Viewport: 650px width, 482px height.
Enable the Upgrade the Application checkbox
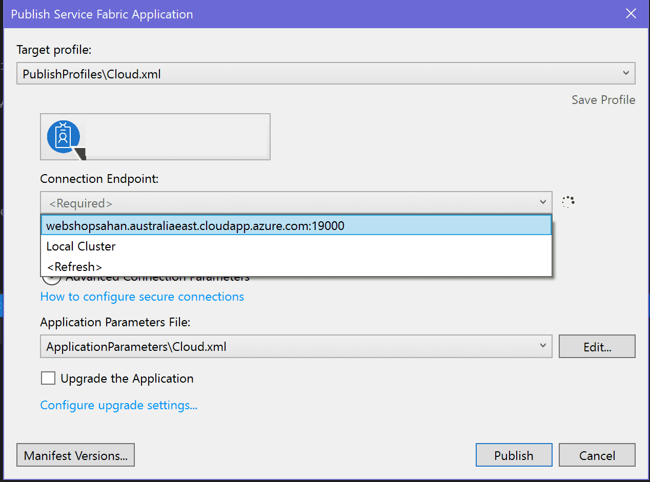(48, 378)
